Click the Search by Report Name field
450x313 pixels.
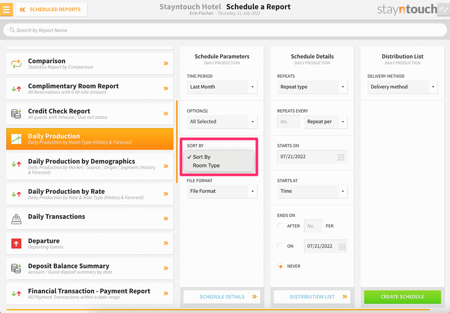pos(225,30)
